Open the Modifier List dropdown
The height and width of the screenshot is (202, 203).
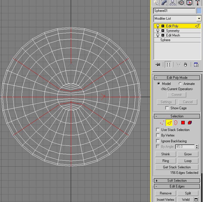[x=199, y=19]
